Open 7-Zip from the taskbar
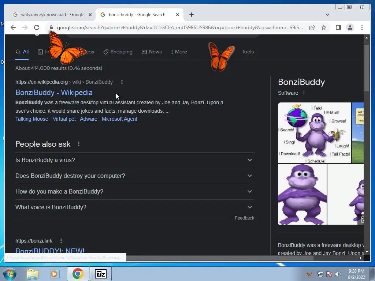This screenshot has height=281, width=375. click(x=101, y=274)
